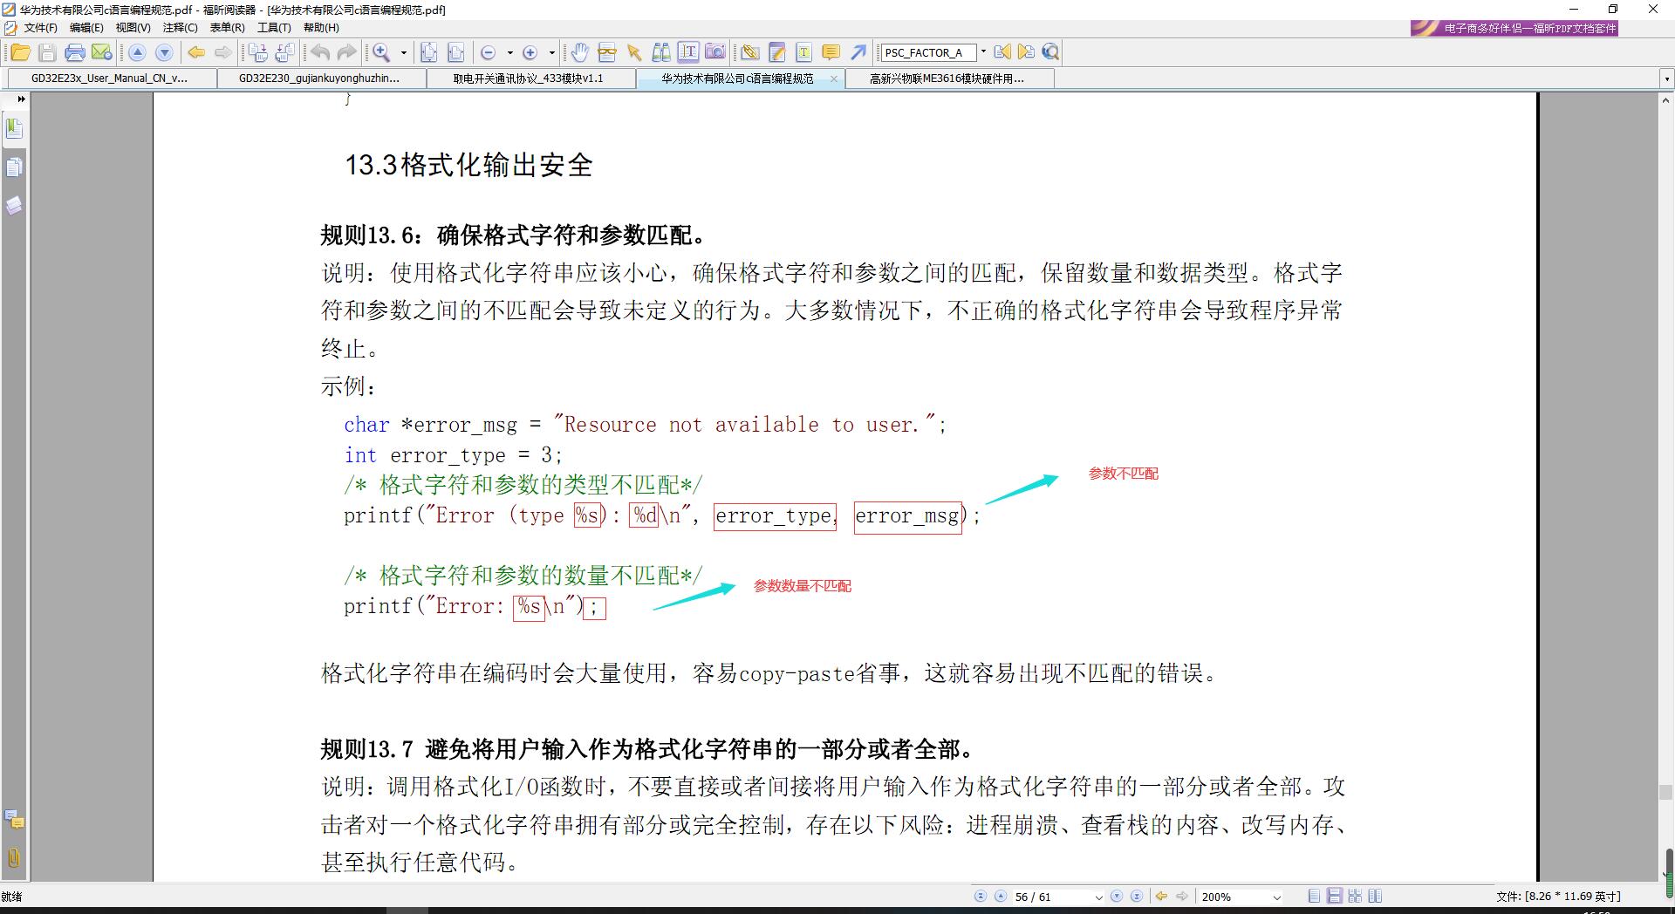This screenshot has height=914, width=1675.
Task: Open the Pages thumbnail panel
Action: 14,167
